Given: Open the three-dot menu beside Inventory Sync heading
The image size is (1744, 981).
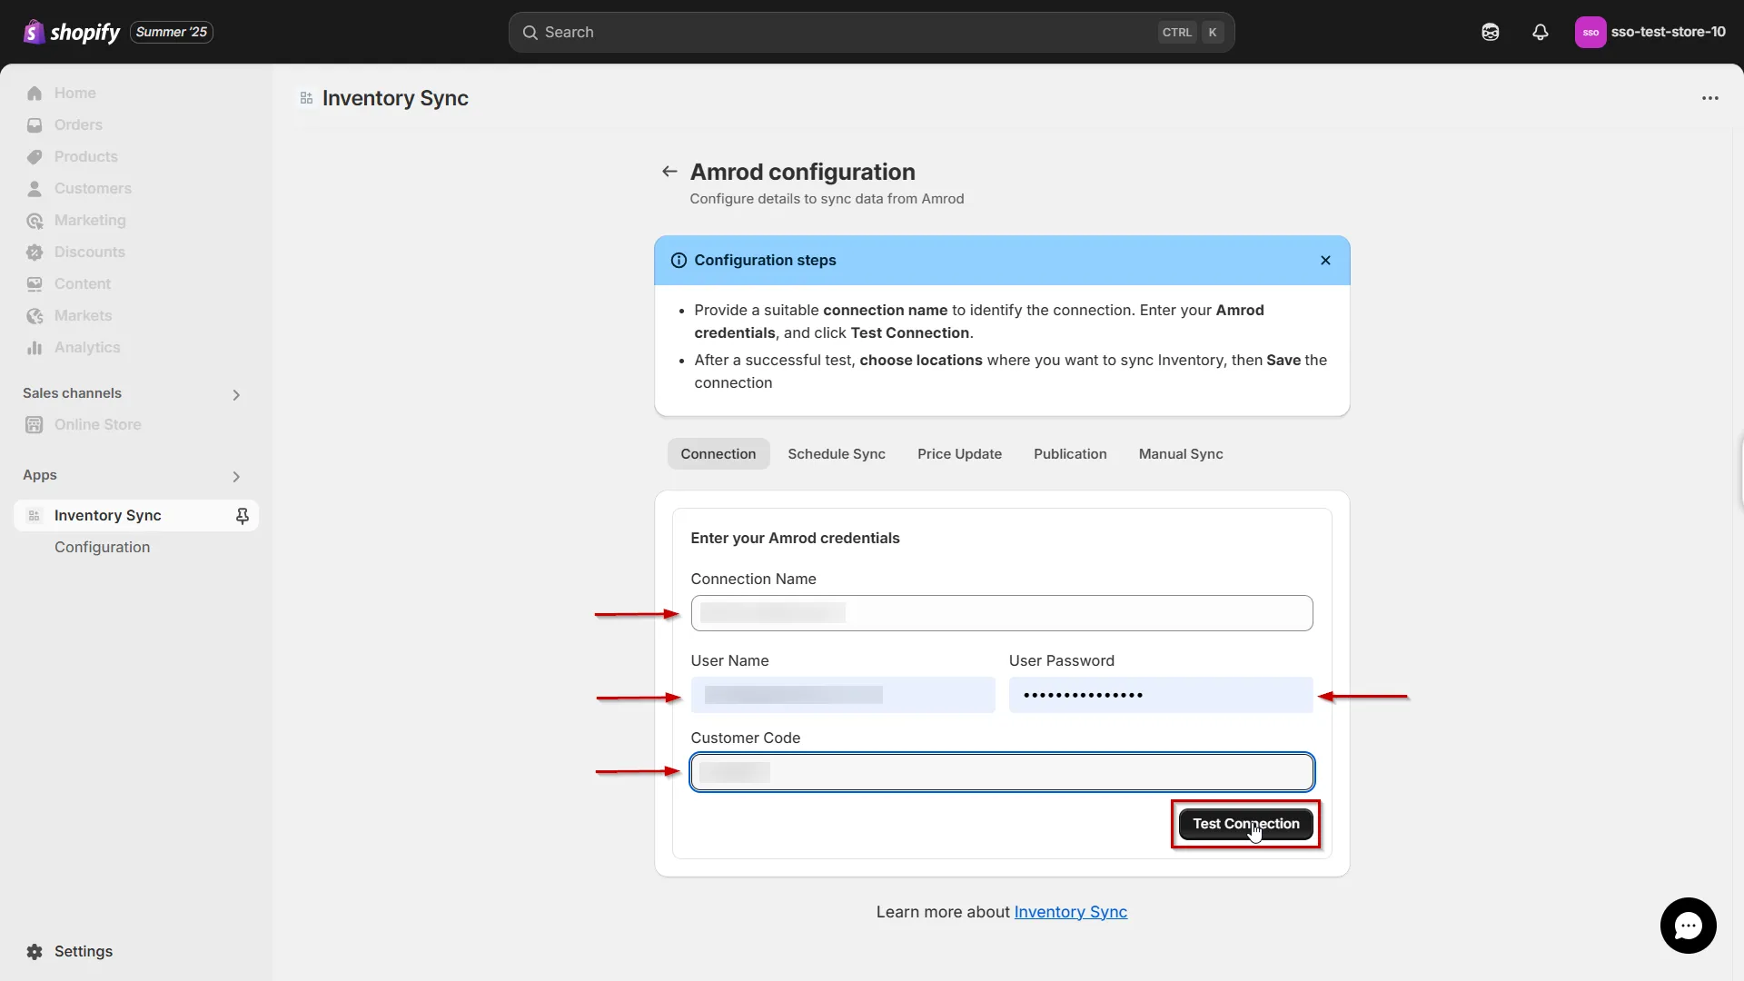Looking at the screenshot, I should click(1710, 98).
